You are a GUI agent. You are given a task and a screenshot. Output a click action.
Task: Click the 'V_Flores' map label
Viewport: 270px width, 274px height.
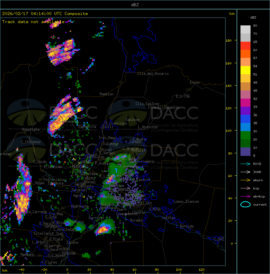coord(49,262)
